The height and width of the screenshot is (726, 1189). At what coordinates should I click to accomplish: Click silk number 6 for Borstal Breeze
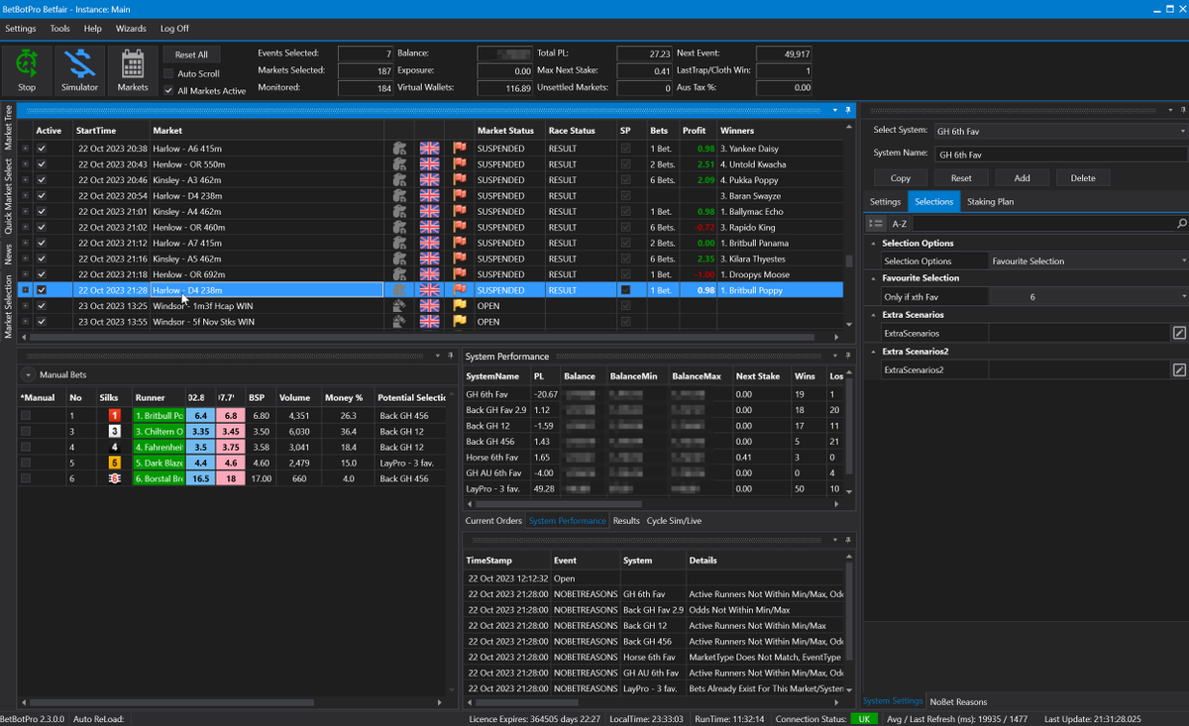pyautogui.click(x=114, y=478)
